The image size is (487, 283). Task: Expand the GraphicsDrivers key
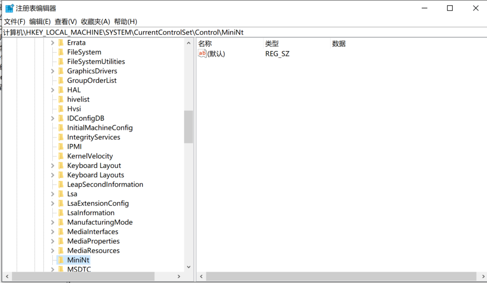click(x=52, y=71)
